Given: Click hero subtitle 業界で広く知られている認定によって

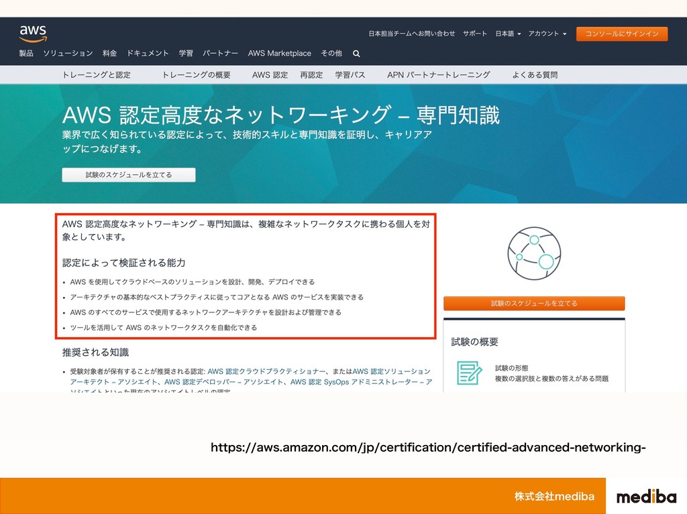Looking at the screenshot, I should coord(247,141).
